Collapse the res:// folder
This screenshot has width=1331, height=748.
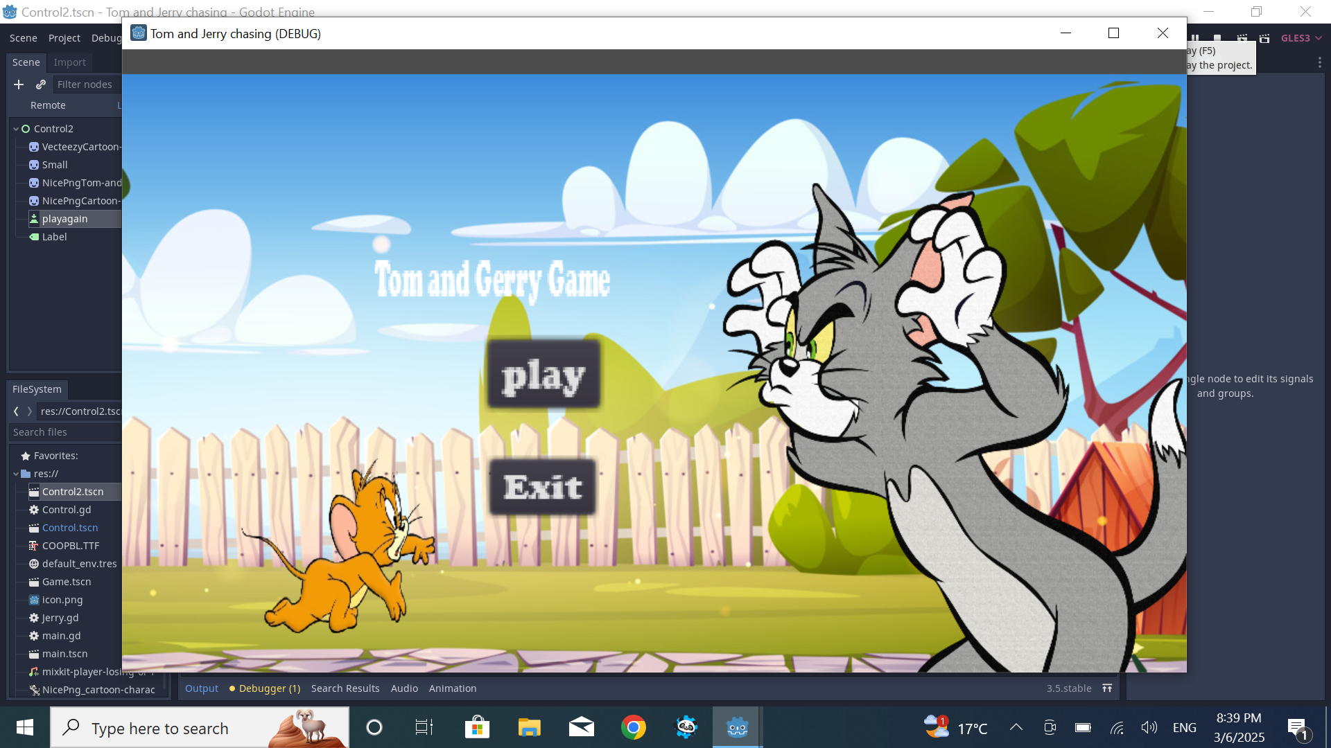[x=16, y=474]
